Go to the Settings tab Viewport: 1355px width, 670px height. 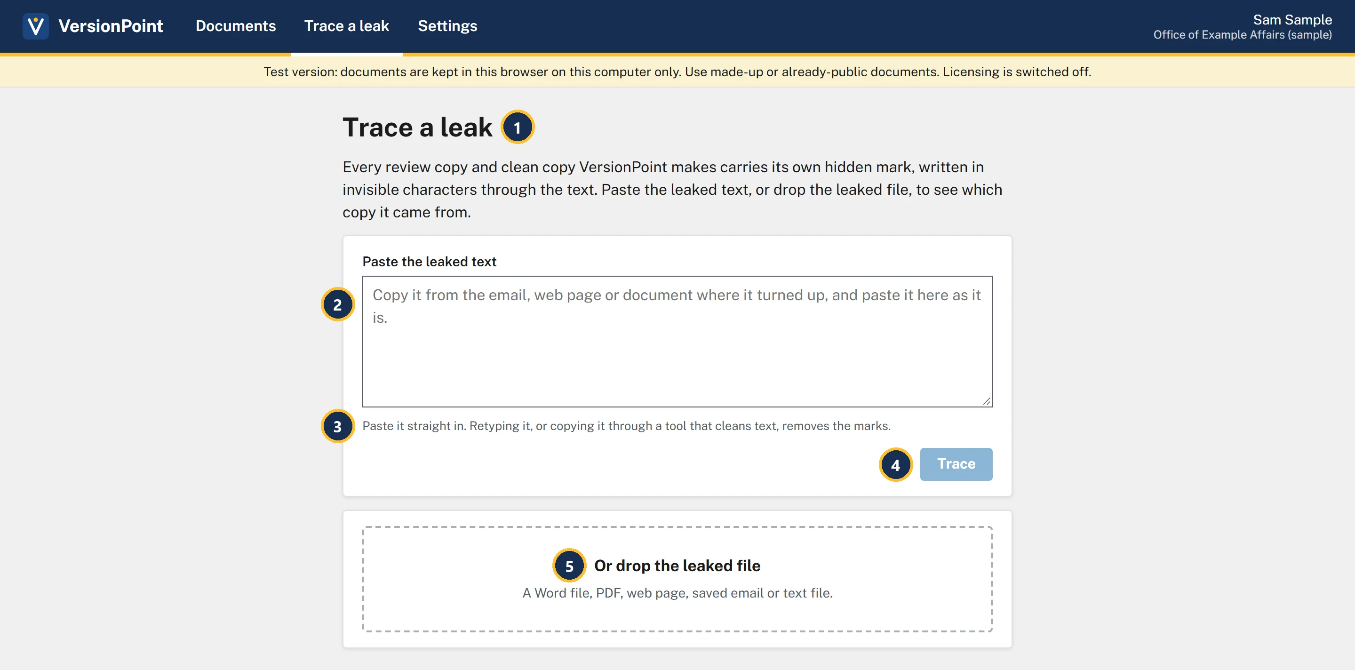click(447, 26)
